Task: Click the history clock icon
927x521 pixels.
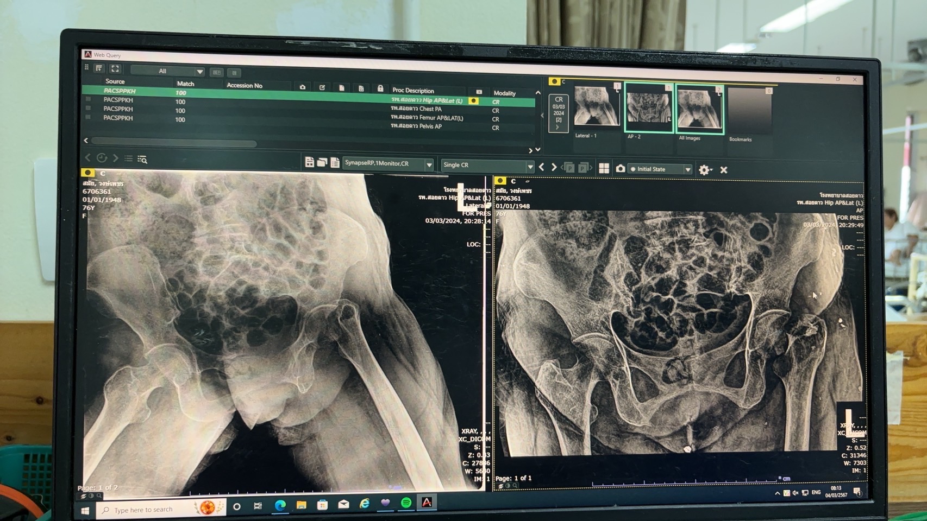Action: pos(102,158)
